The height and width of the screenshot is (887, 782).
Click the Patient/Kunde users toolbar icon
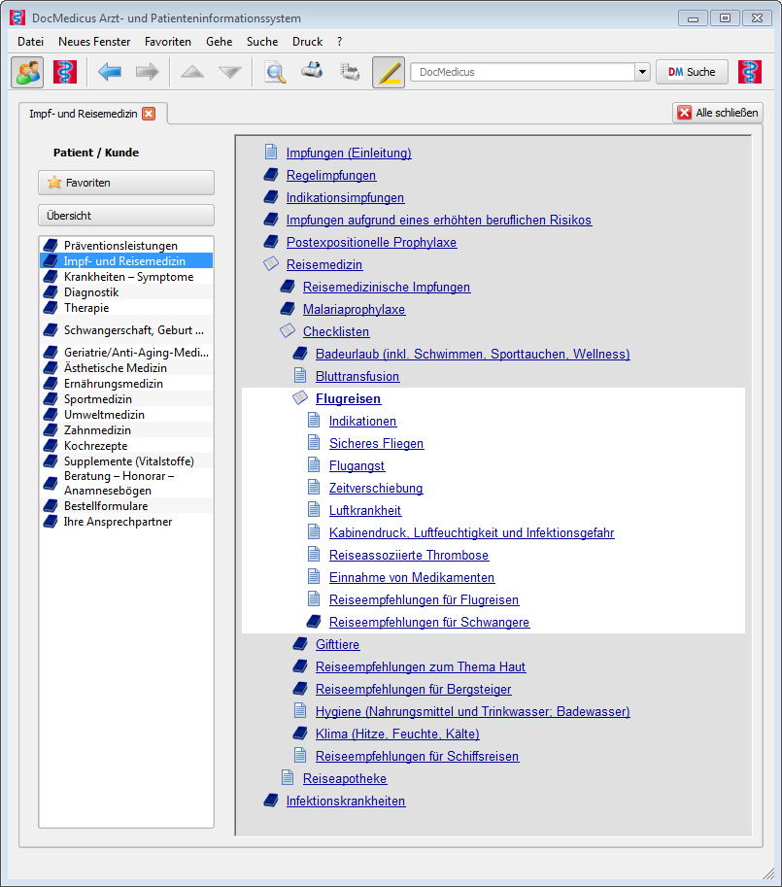coord(27,72)
